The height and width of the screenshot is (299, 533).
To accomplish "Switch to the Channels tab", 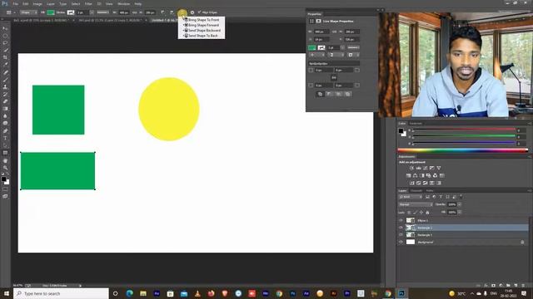I will tap(416, 190).
